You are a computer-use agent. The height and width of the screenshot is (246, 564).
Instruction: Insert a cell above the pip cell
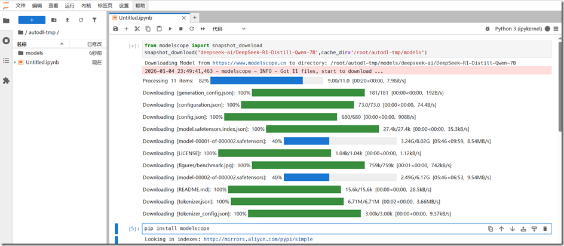523,229
